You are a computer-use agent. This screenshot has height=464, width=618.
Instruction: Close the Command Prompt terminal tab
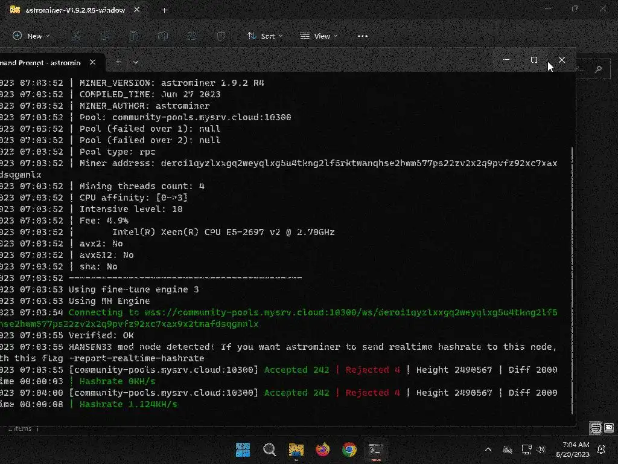[92, 62]
